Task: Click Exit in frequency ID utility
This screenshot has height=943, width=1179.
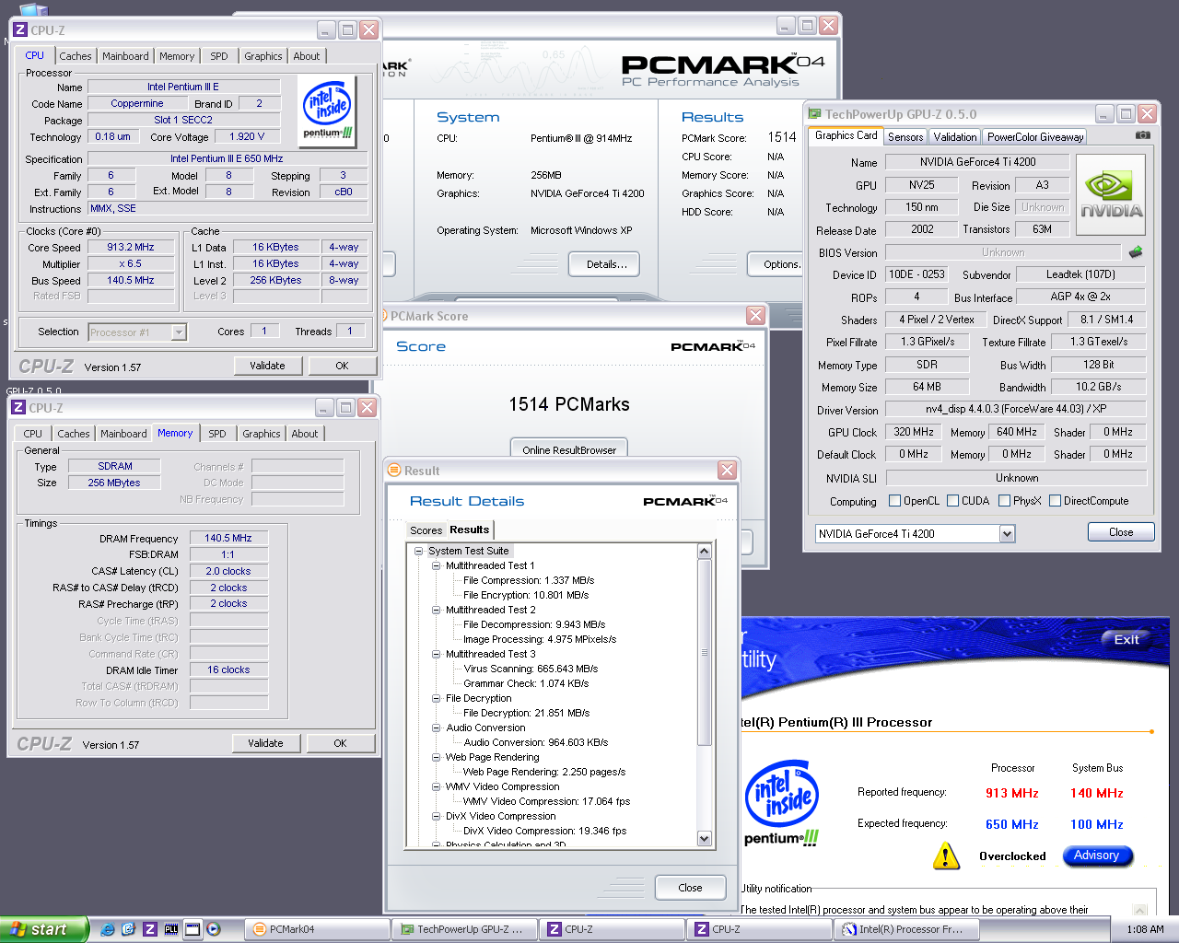Action: [x=1126, y=639]
